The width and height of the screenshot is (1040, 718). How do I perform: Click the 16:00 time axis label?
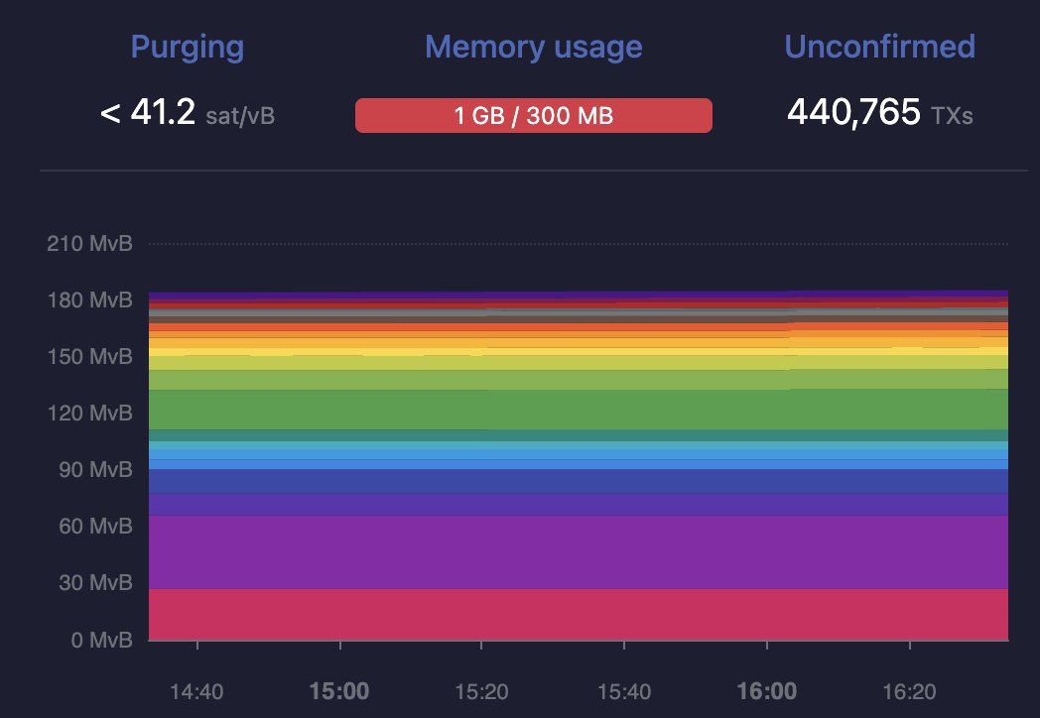pyautogui.click(x=767, y=691)
